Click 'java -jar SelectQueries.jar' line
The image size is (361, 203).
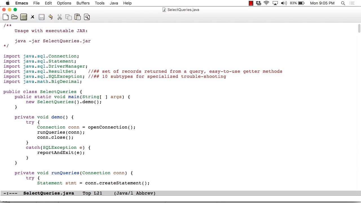(53, 41)
